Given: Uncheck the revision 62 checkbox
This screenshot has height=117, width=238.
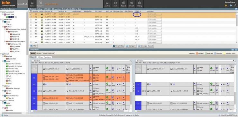Looking at the screenshot, I should coord(31,14).
